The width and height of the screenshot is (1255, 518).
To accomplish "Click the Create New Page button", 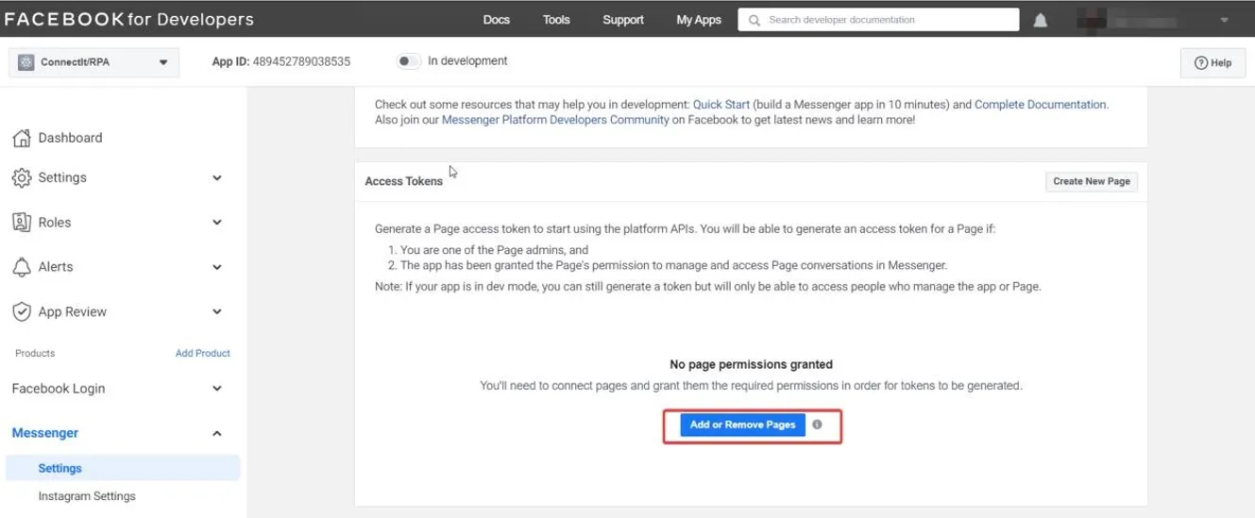I will pyautogui.click(x=1091, y=181).
